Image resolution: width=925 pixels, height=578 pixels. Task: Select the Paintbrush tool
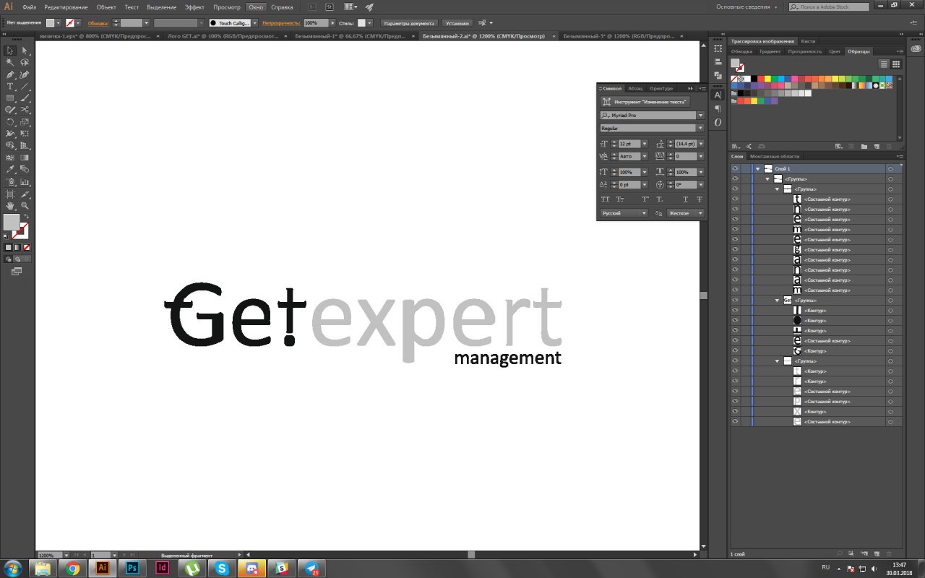pos(25,98)
